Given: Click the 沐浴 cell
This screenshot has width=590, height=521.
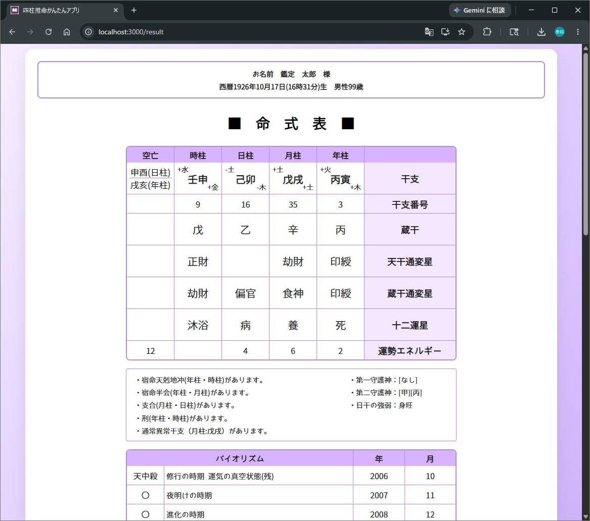Looking at the screenshot, I should coord(198,325).
